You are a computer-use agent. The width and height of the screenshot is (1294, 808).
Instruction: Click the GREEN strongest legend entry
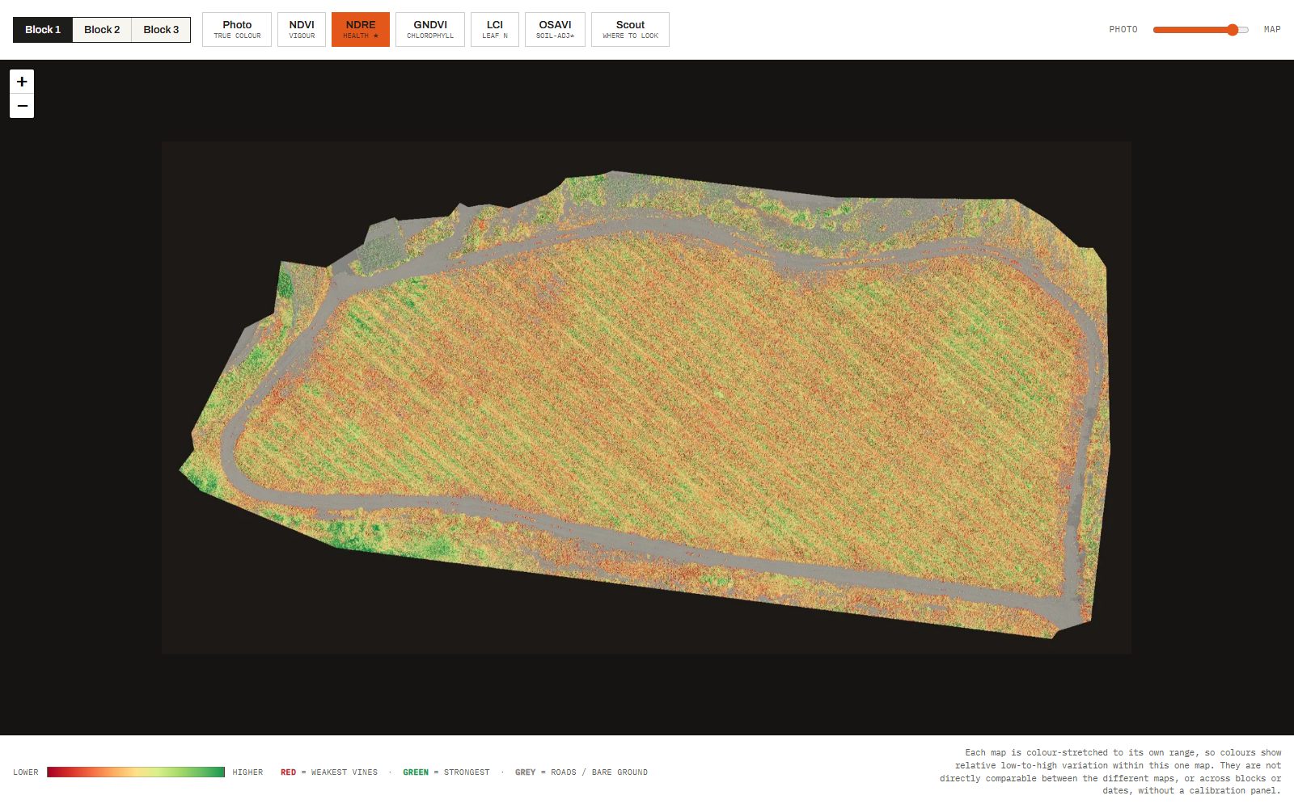pos(446,772)
